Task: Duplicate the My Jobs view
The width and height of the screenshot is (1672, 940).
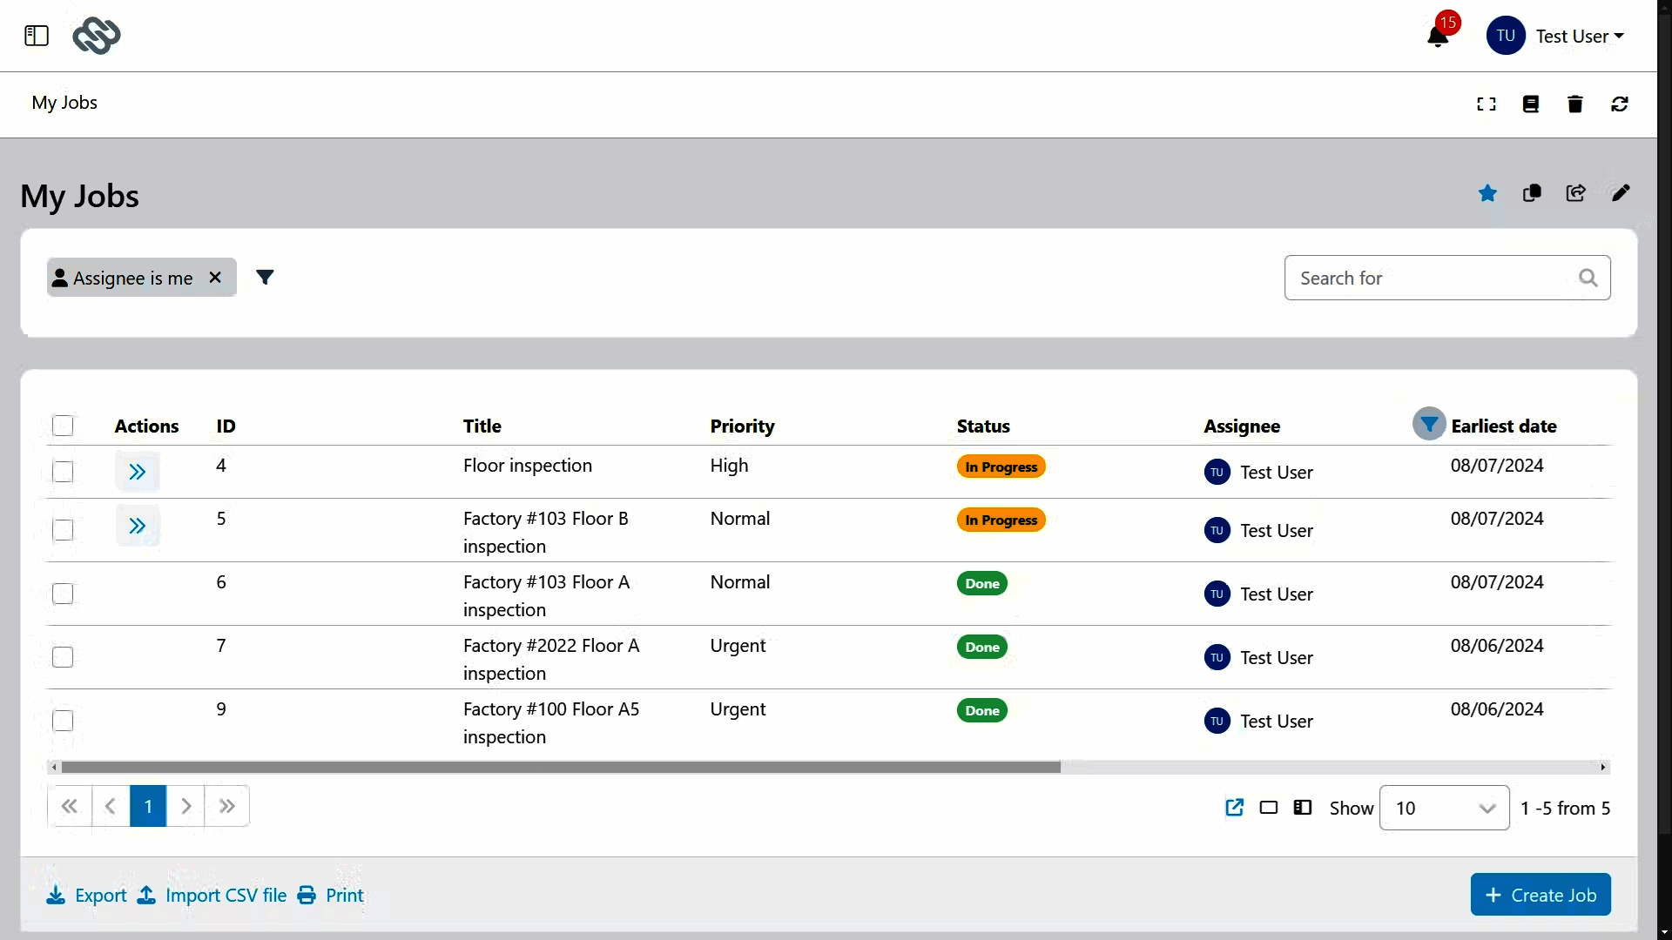Action: click(x=1533, y=193)
